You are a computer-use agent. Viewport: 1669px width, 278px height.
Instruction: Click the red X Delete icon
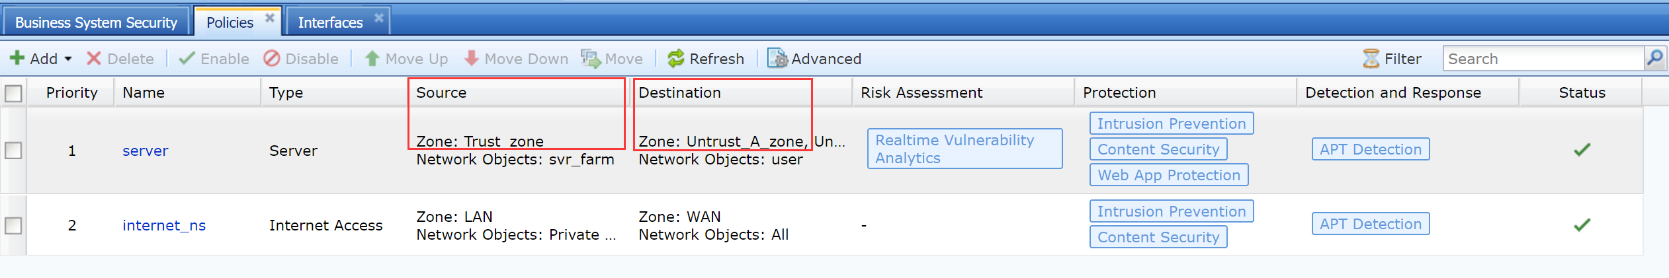[x=94, y=59]
